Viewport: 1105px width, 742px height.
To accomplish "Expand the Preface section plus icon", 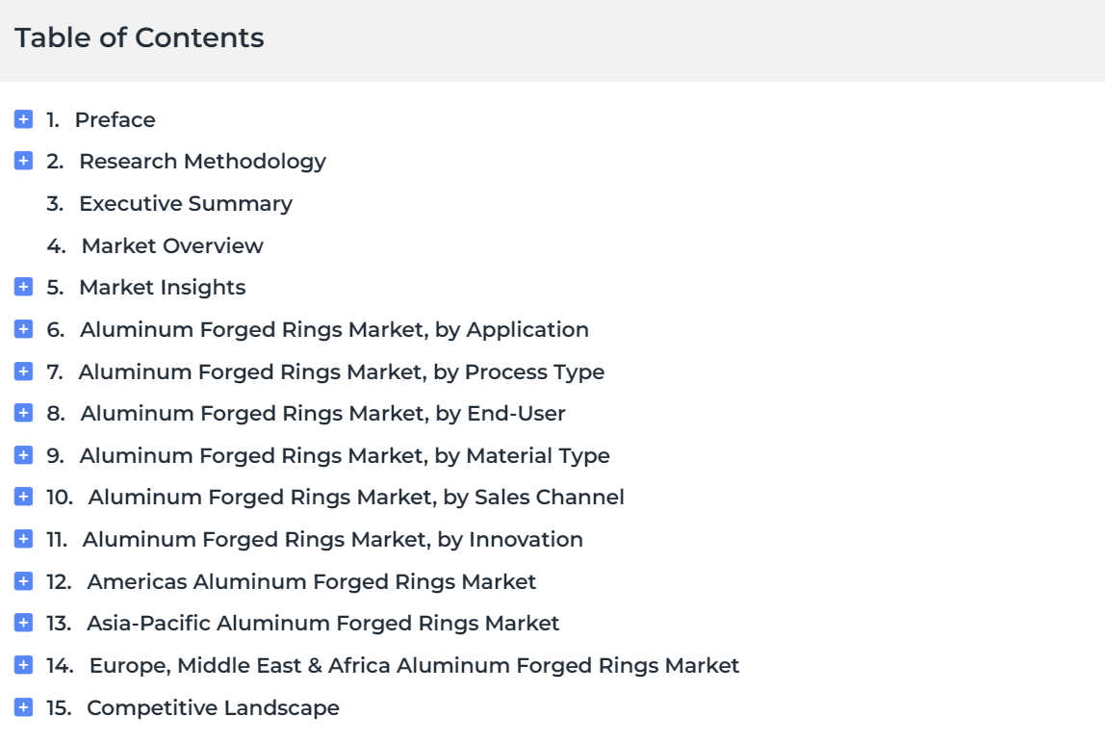I will 23,119.
